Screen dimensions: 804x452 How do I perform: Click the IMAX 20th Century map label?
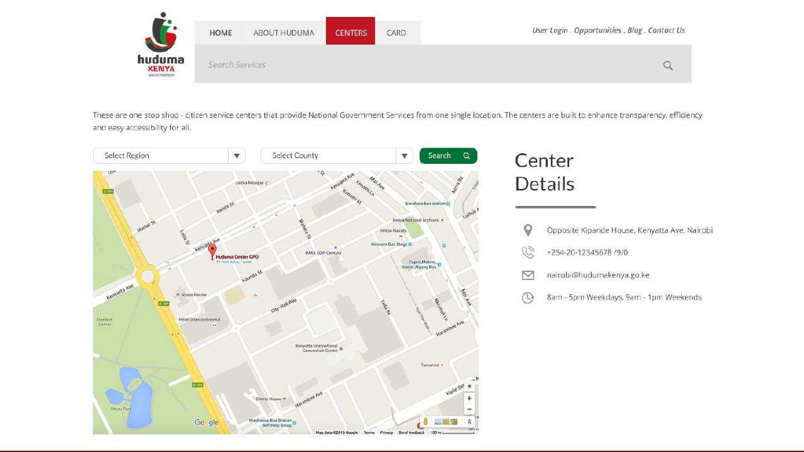click(323, 253)
